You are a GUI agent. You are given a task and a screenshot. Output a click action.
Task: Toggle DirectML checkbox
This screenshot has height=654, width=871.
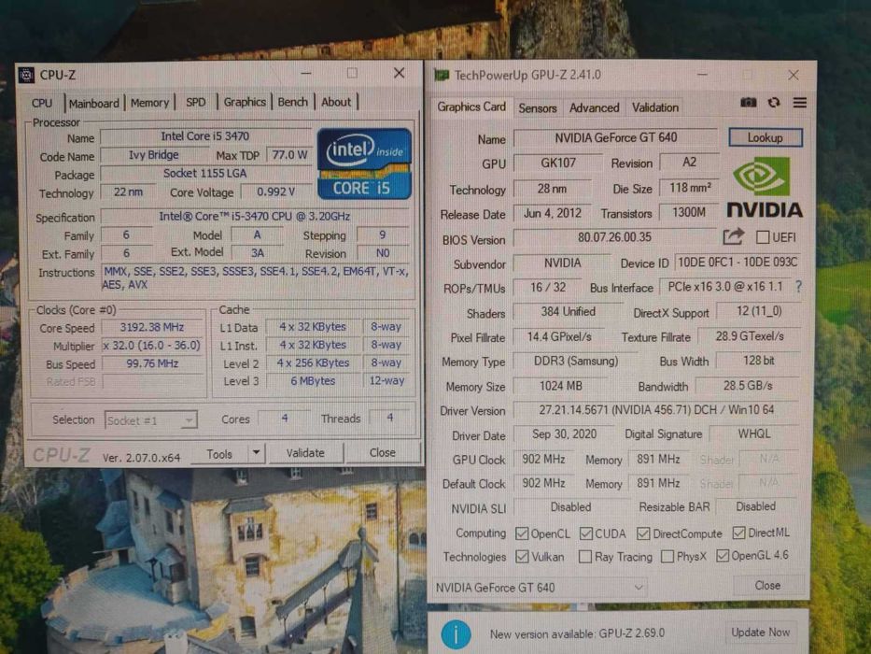point(738,533)
